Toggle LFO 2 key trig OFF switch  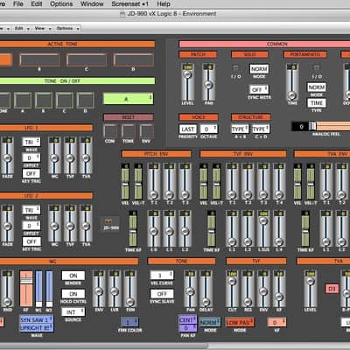pyautogui.click(x=31, y=241)
